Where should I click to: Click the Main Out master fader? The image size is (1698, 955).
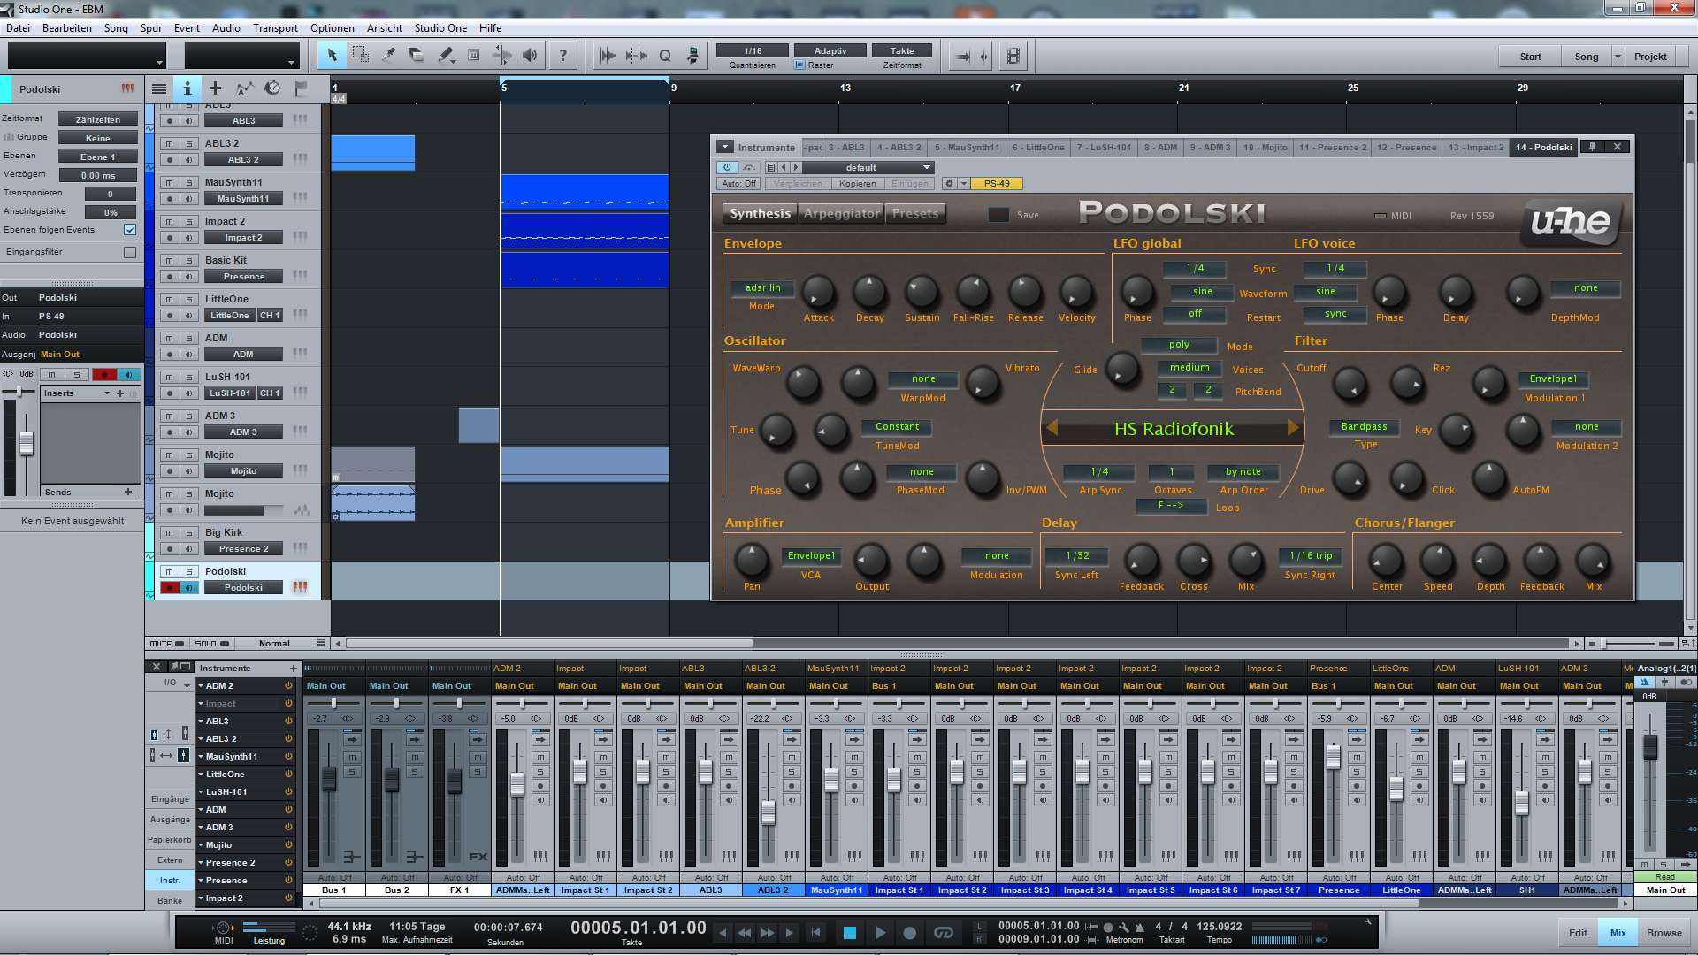tap(1649, 745)
